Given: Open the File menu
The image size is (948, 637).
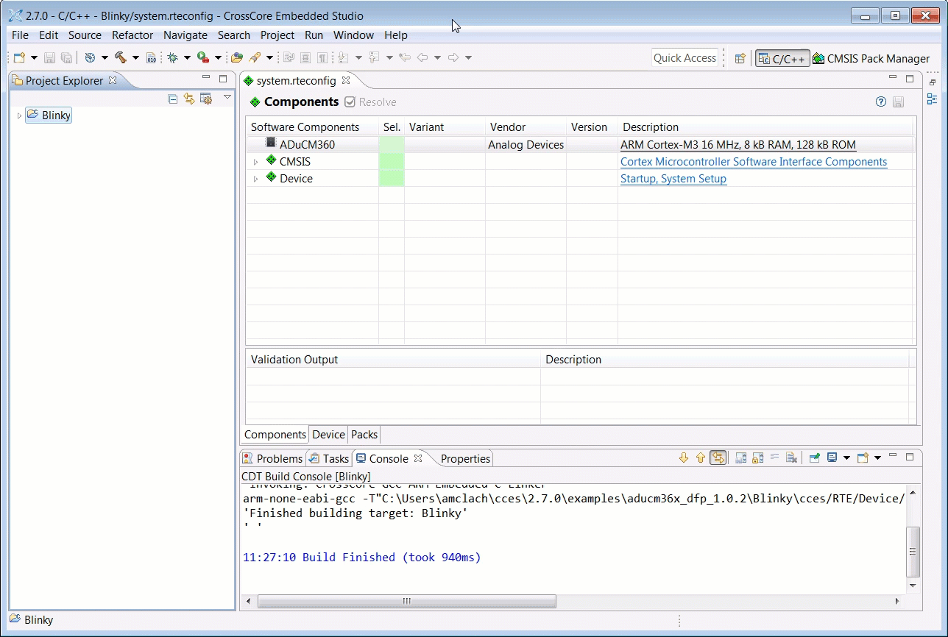Looking at the screenshot, I should (x=20, y=35).
